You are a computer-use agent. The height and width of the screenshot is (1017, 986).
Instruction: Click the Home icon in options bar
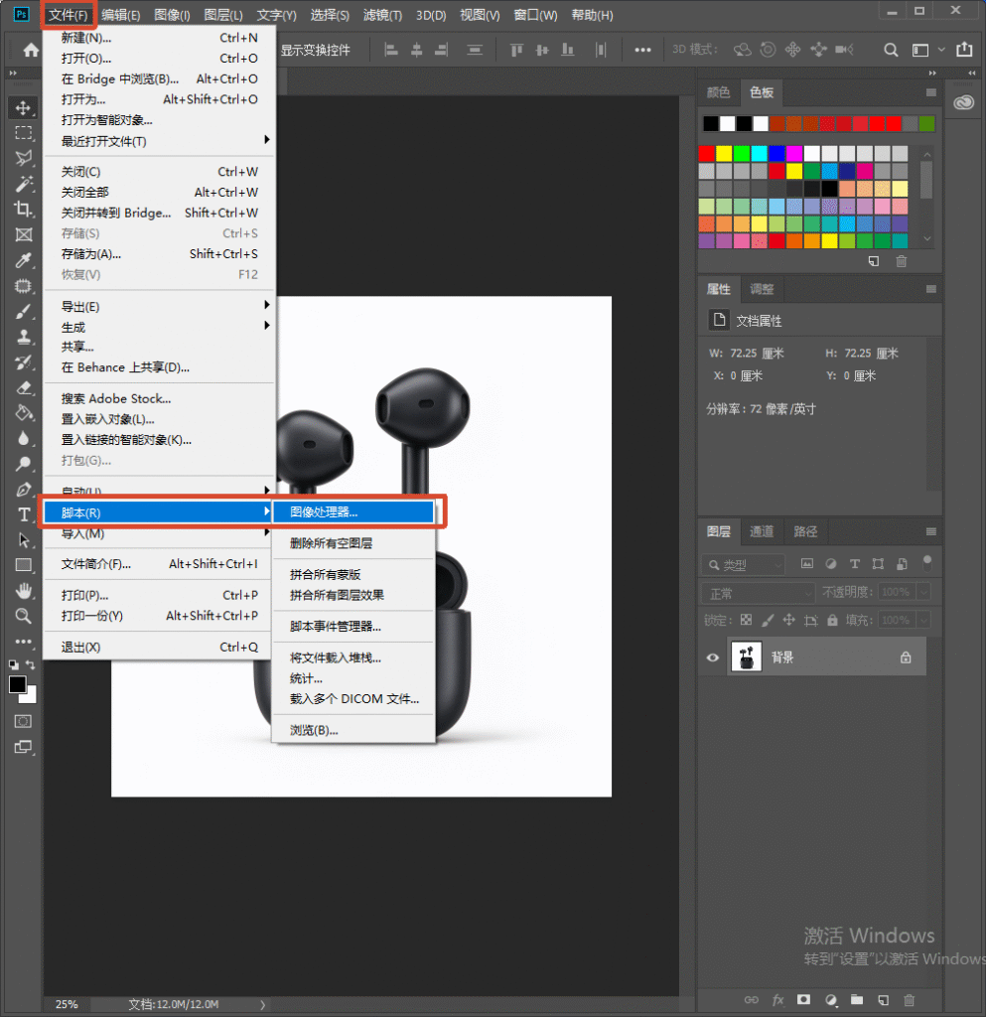(31, 50)
